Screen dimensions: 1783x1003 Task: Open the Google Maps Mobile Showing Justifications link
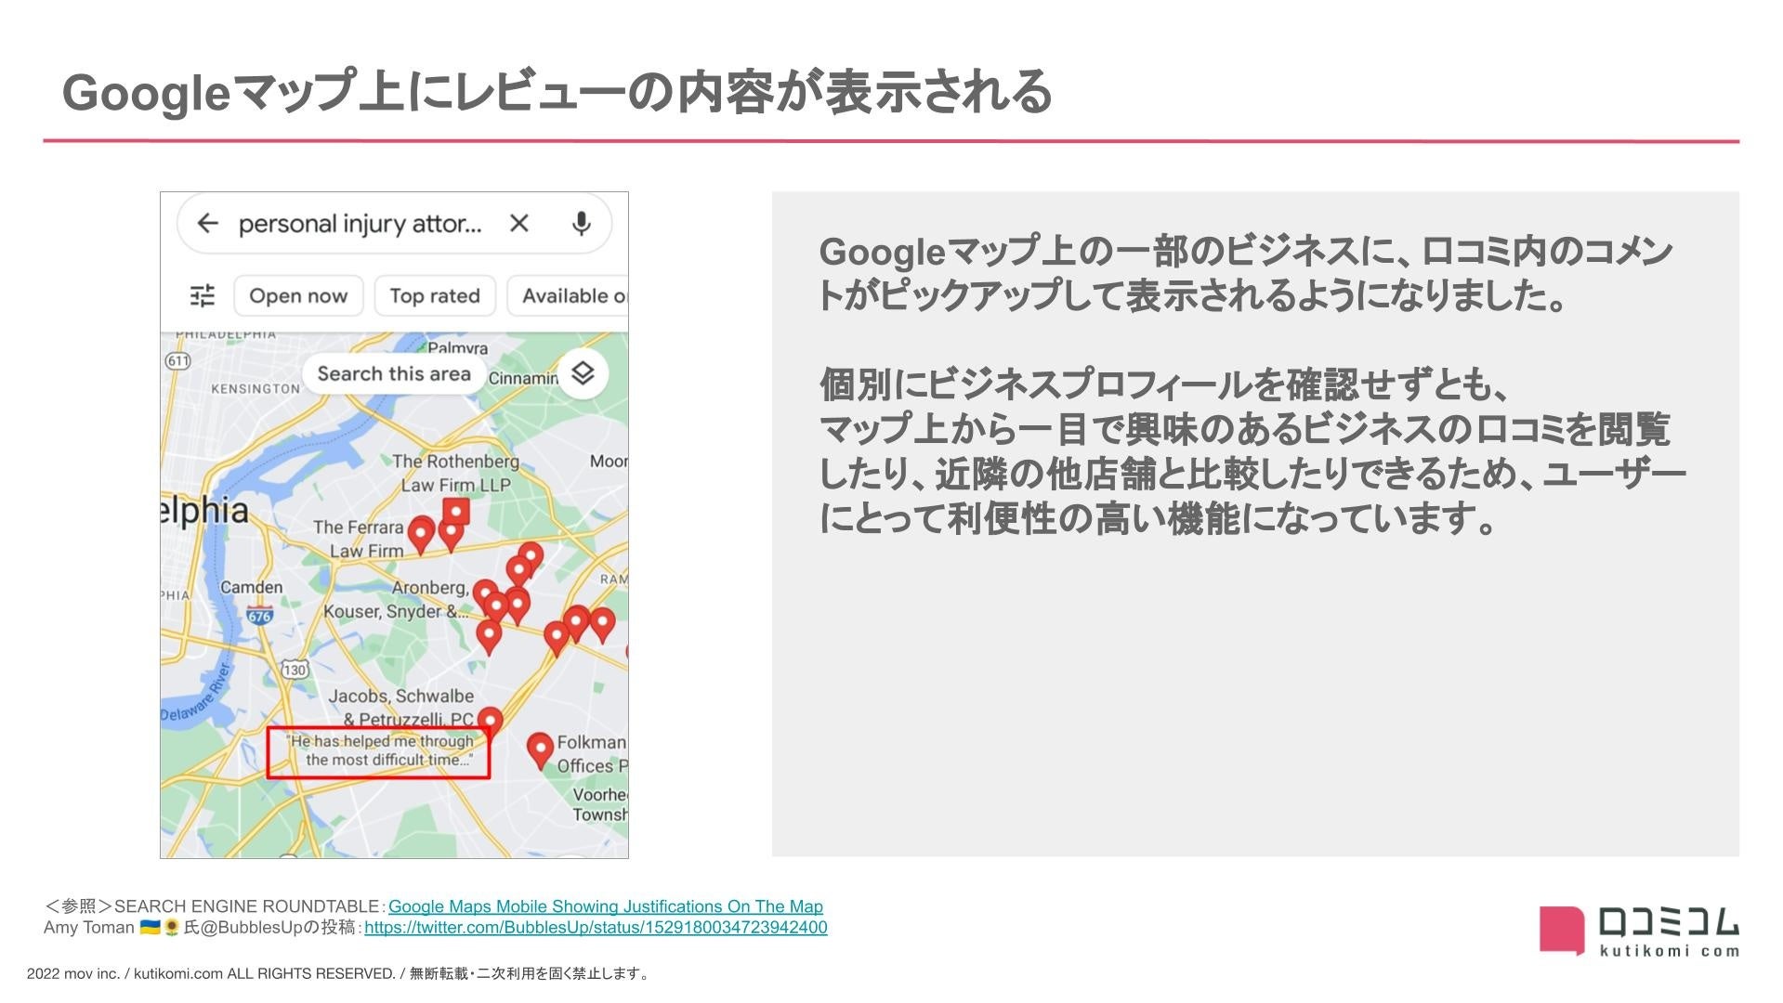(x=606, y=906)
